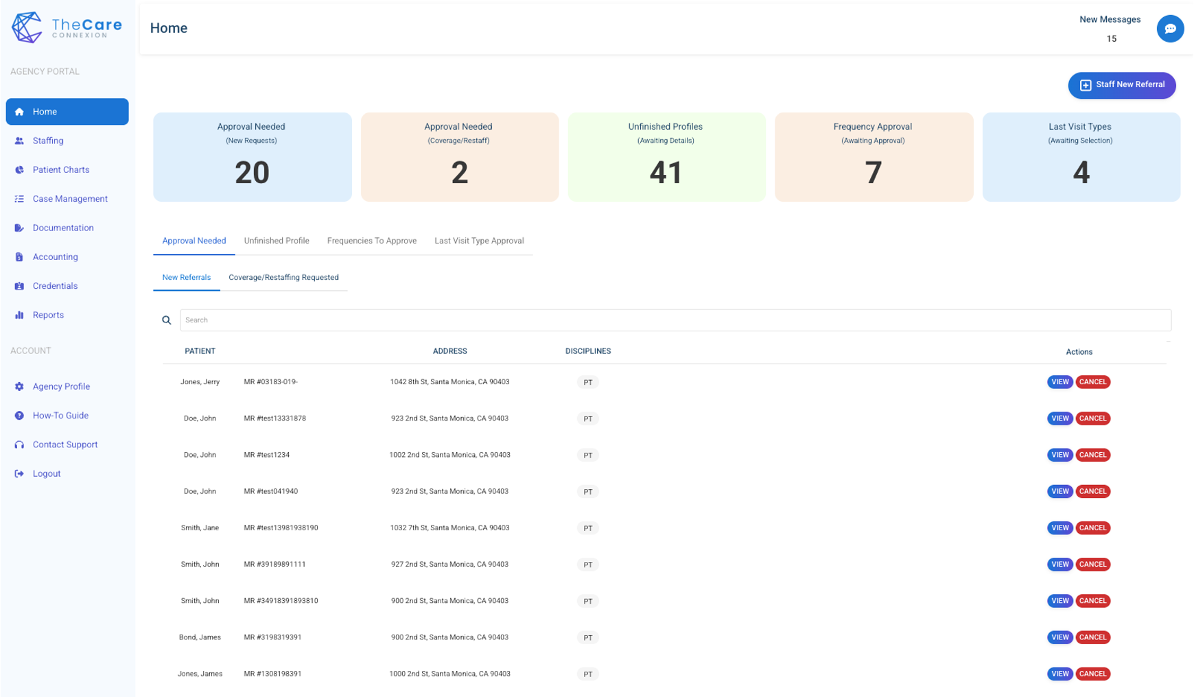Cancel referral MR #39189891111
The height and width of the screenshot is (697, 1194).
tap(1092, 565)
